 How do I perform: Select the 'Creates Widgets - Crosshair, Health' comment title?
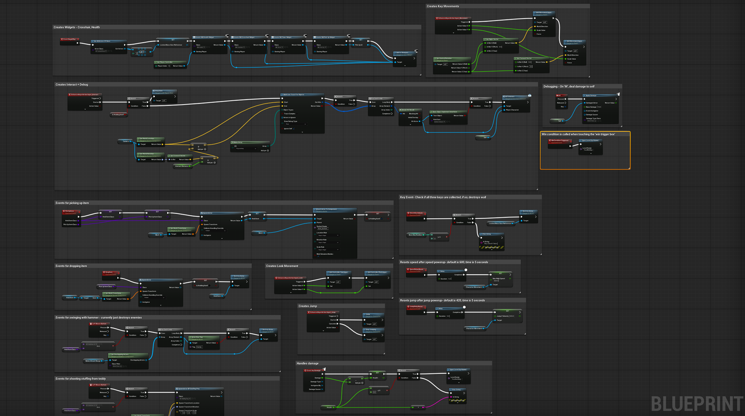point(77,27)
